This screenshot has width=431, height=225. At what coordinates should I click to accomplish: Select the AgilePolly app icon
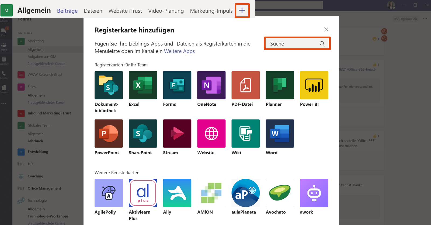(x=109, y=193)
